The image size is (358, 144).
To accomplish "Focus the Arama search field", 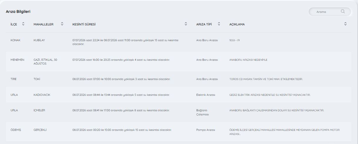I will pyautogui.click(x=329, y=12).
